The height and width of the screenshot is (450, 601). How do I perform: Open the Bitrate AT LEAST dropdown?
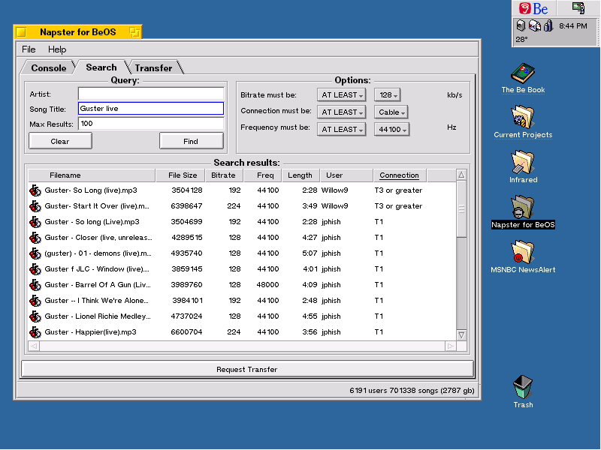point(342,94)
